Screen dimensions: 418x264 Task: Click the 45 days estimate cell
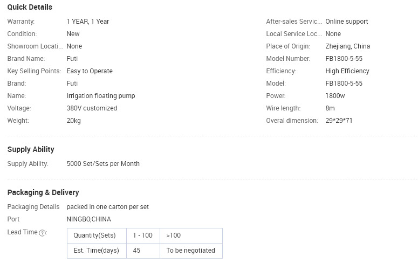click(143, 251)
